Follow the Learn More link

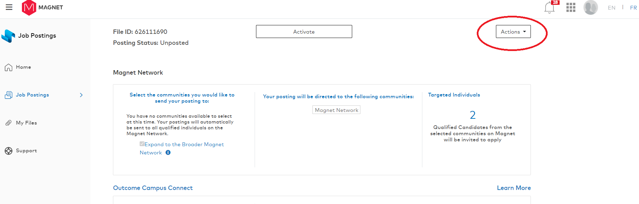(514, 188)
